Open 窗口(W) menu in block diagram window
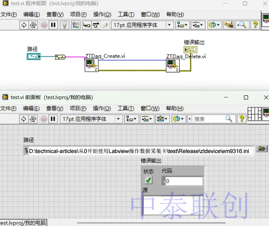The image size is (269, 226). click(x=150, y=14)
